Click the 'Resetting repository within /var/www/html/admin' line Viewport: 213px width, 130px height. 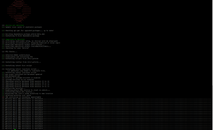coord(28,46)
